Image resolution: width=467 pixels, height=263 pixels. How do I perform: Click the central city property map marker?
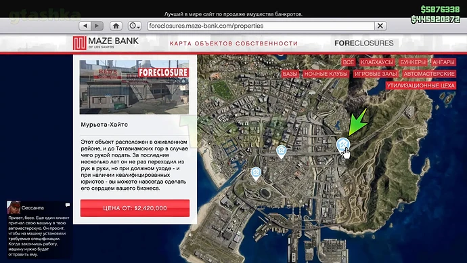pos(282,152)
